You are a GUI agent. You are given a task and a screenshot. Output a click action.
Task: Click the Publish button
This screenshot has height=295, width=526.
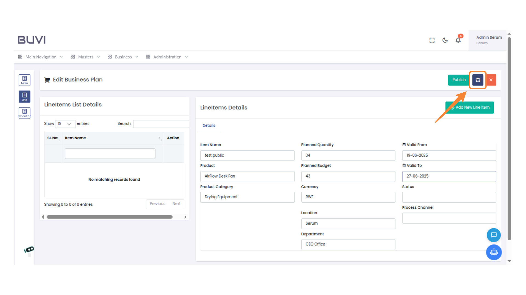tap(459, 80)
